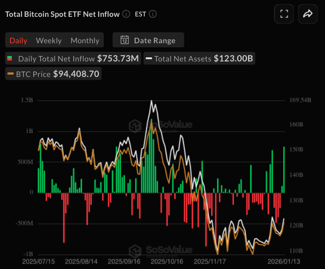Click the 2026/01/13 x-axis date label
Image resolution: width=325 pixels, height=269 pixels.
click(284, 262)
